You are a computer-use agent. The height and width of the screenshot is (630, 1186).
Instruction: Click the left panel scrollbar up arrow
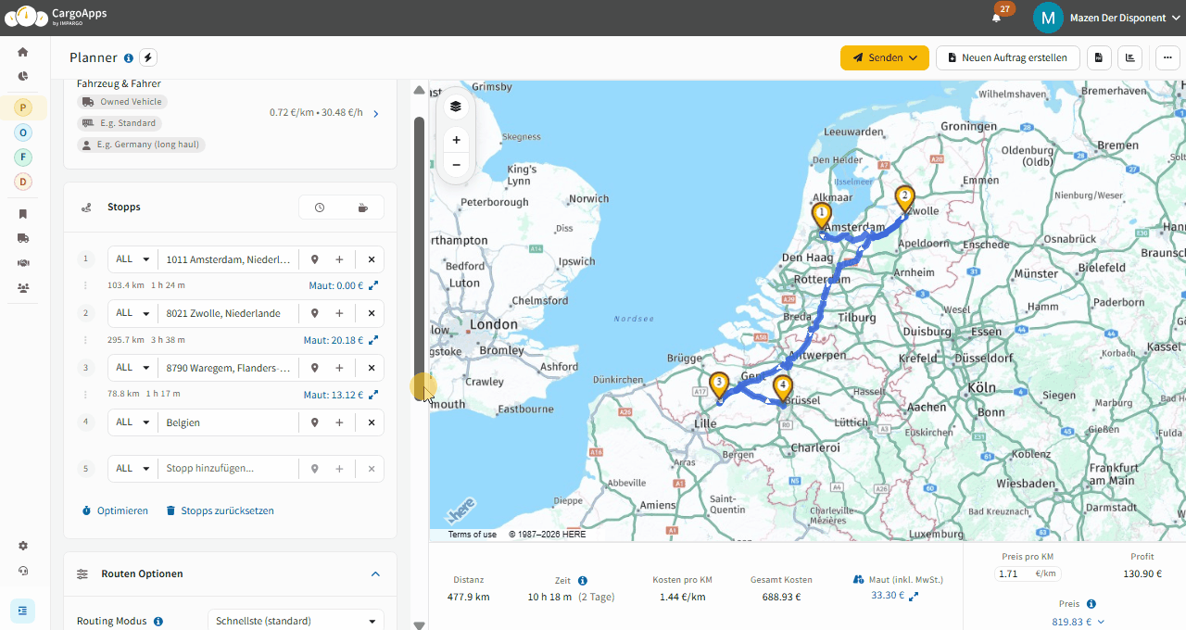coord(419,90)
